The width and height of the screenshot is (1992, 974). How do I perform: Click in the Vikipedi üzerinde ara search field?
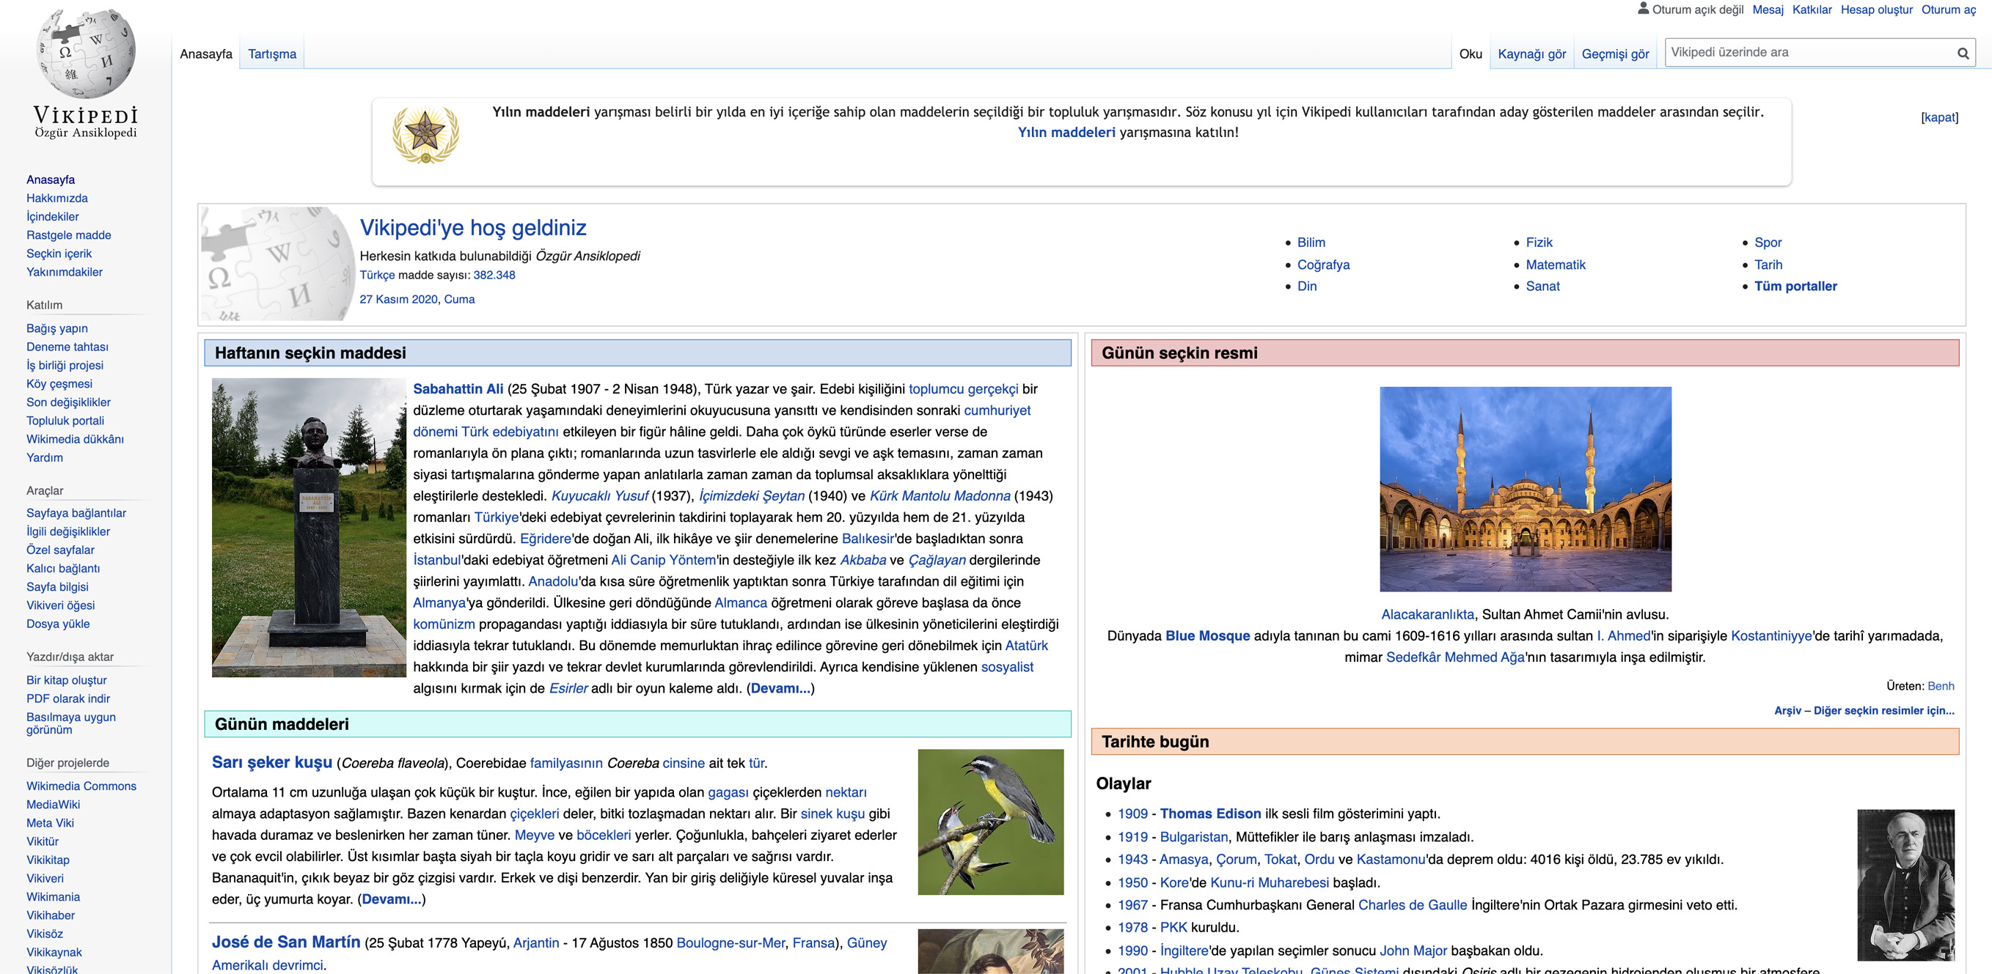tap(1809, 53)
